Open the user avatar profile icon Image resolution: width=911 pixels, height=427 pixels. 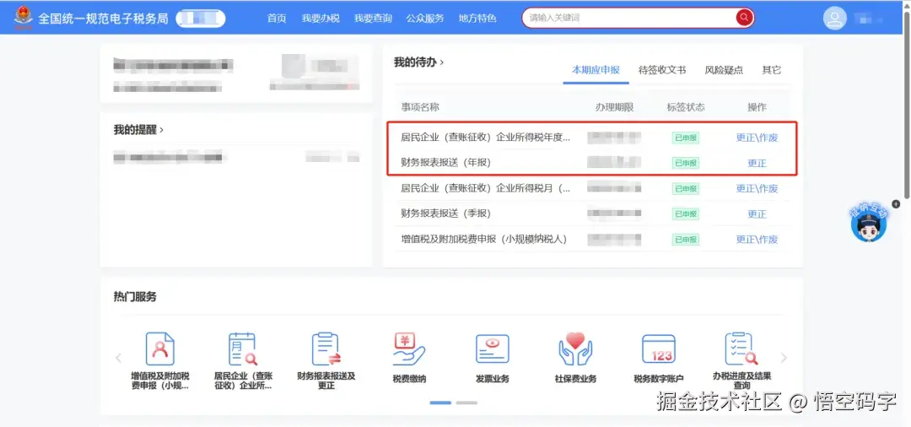[x=834, y=18]
